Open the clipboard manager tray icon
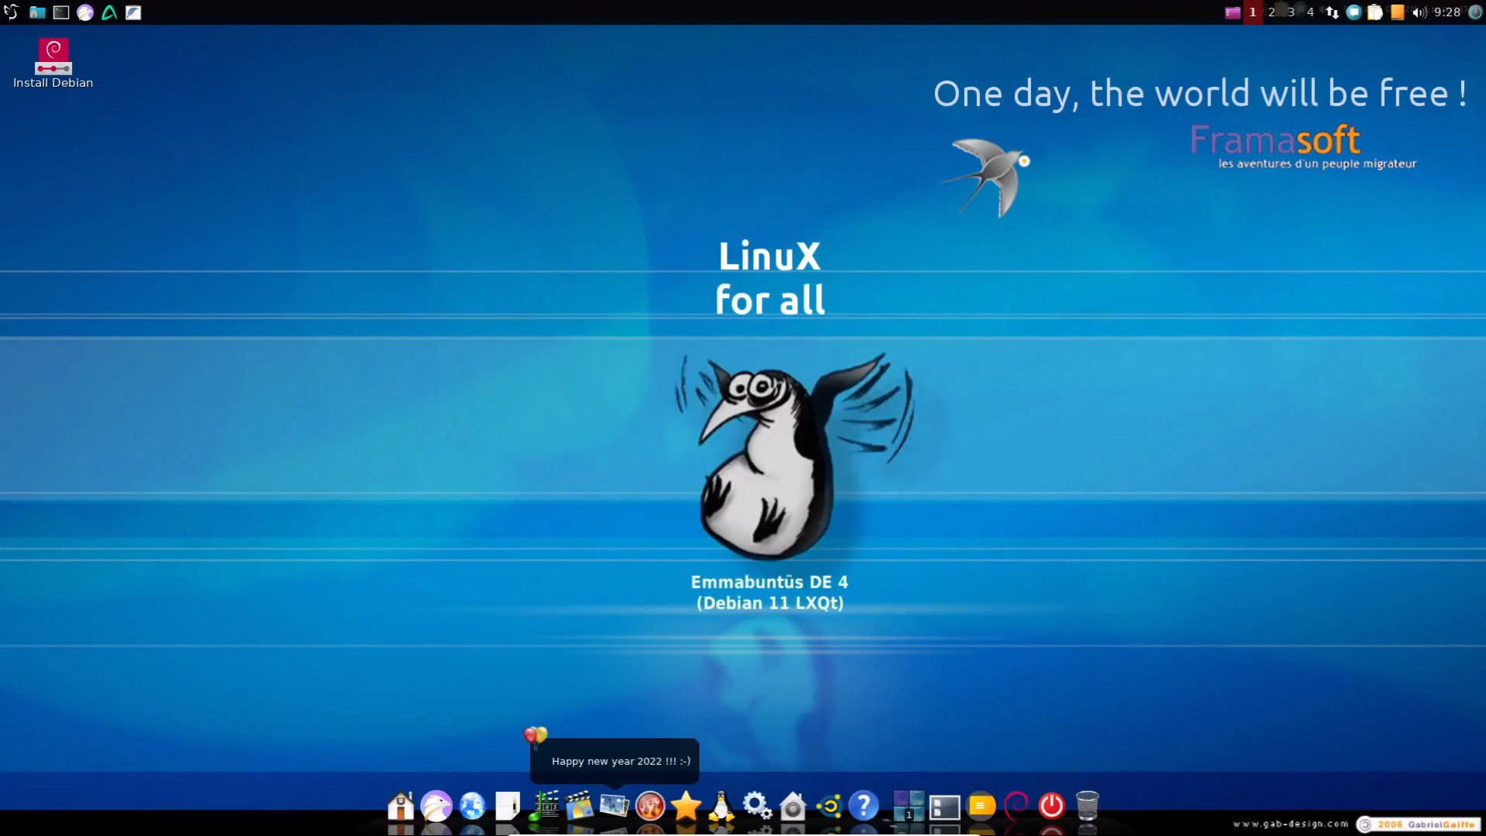The height and width of the screenshot is (836, 1486). [x=1375, y=12]
